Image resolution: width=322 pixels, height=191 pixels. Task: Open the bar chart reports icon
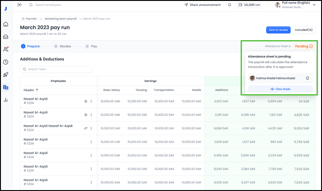(6, 100)
